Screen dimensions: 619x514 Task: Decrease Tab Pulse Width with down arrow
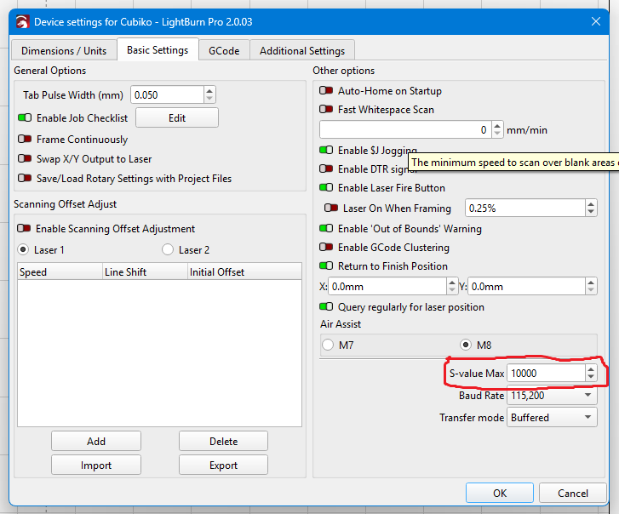point(209,99)
